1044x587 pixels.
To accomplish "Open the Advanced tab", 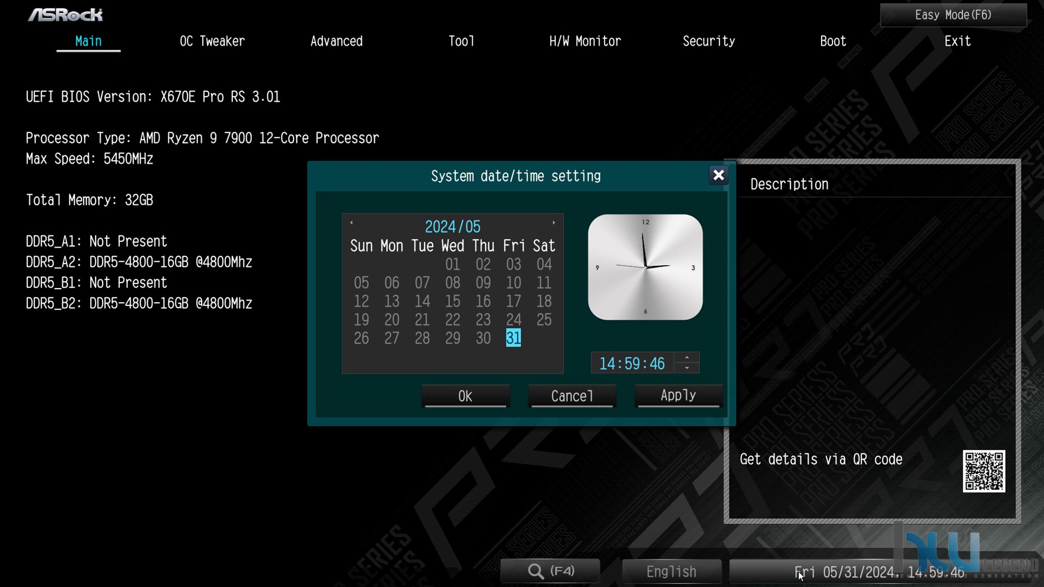I will click(337, 42).
